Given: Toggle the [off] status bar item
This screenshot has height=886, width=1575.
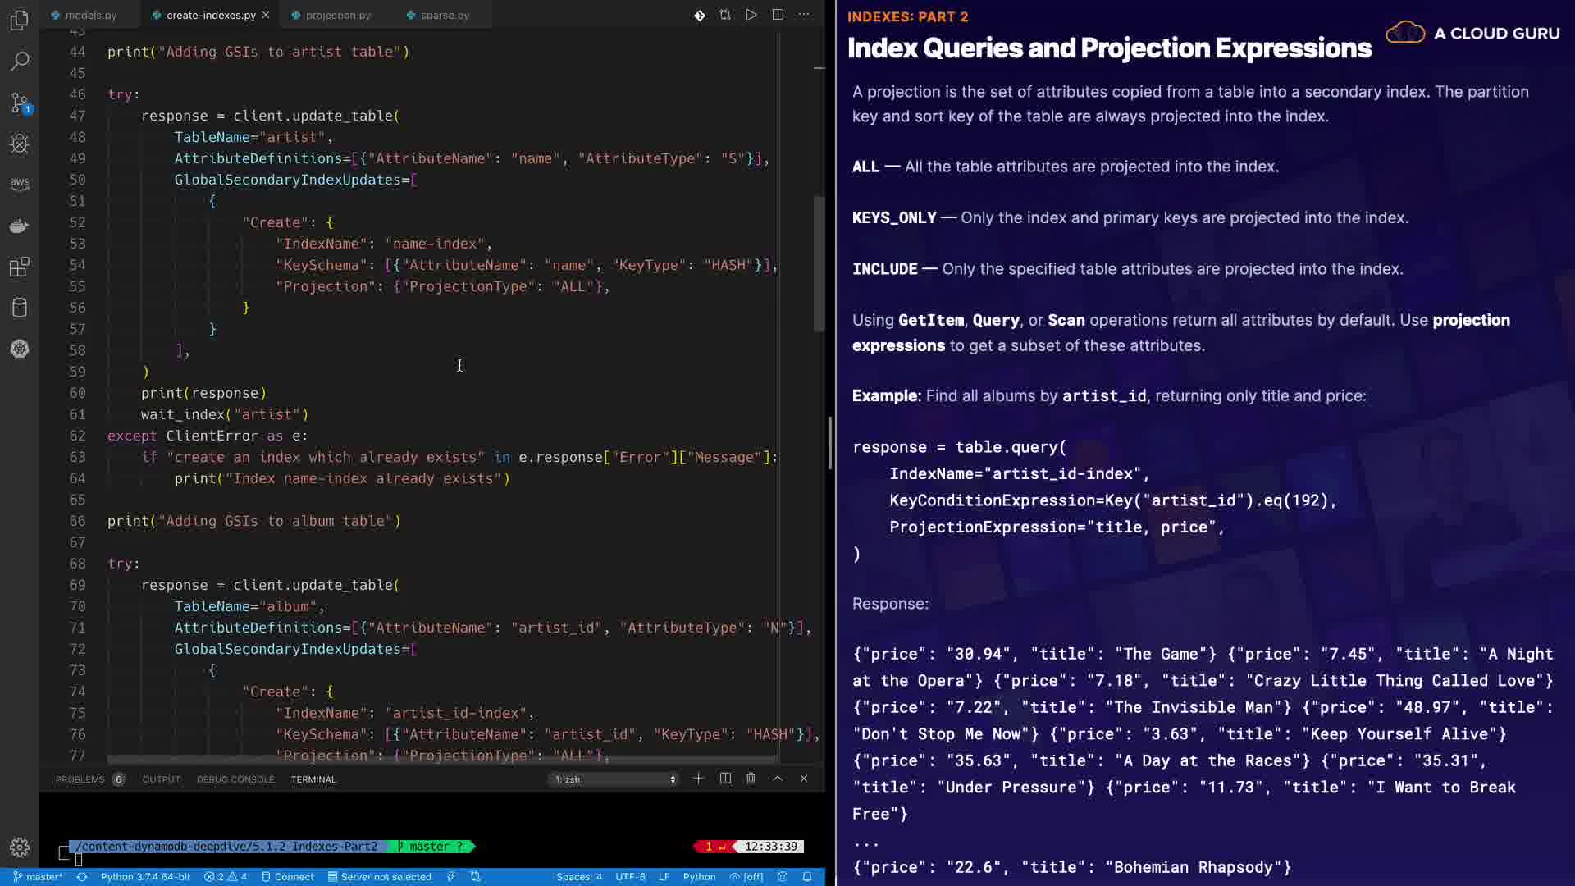Looking at the screenshot, I should click(x=746, y=876).
